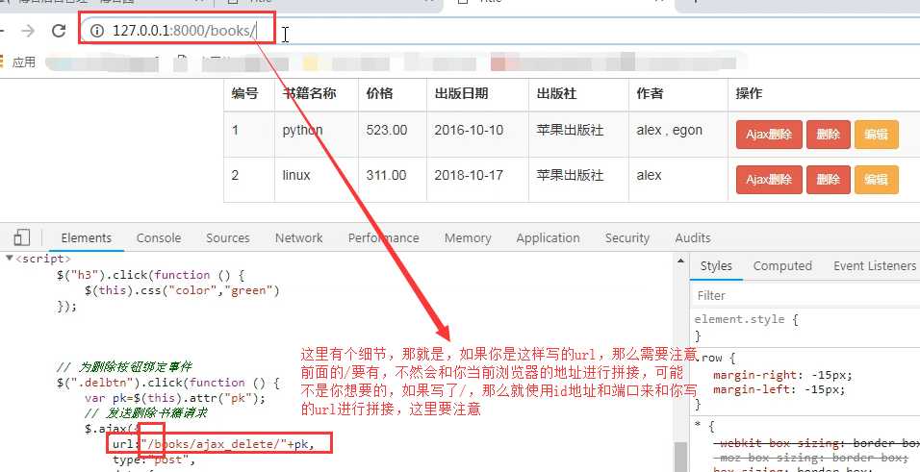Click the type:"post" code line
Screen dimensions: 920x472
[154, 460]
